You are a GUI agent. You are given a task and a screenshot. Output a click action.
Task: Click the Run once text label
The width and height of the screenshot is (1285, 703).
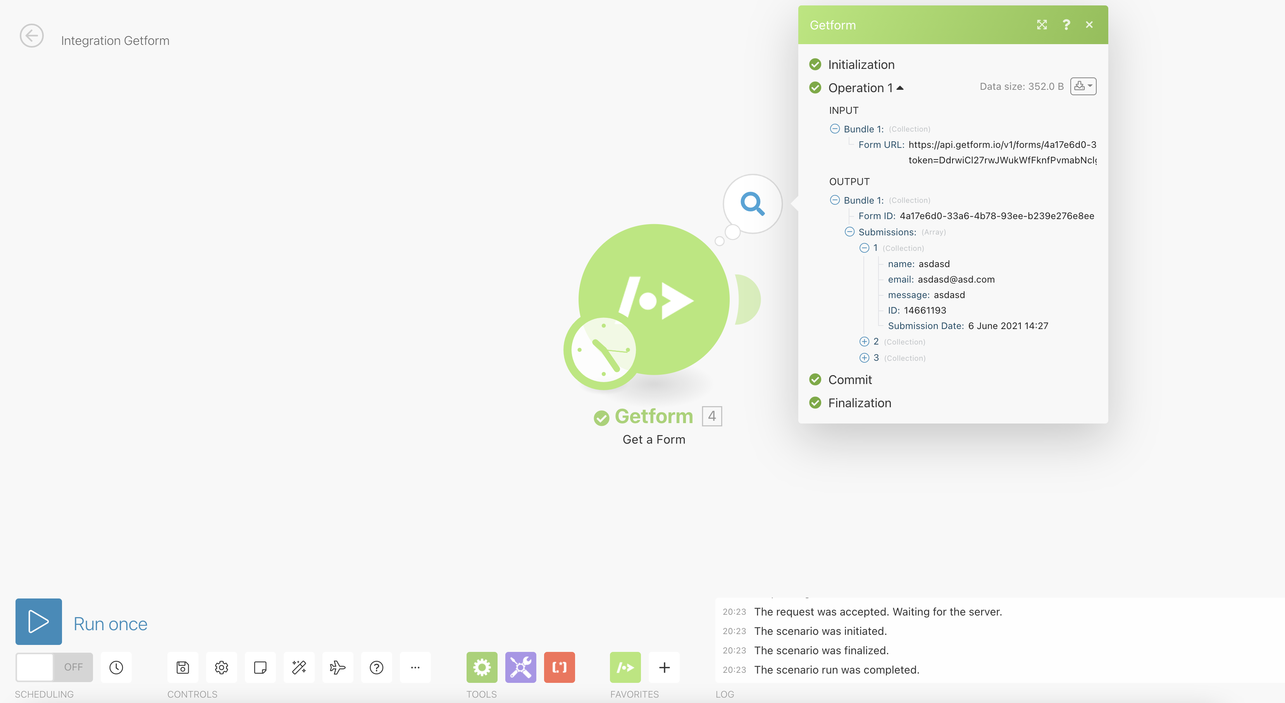(x=110, y=624)
